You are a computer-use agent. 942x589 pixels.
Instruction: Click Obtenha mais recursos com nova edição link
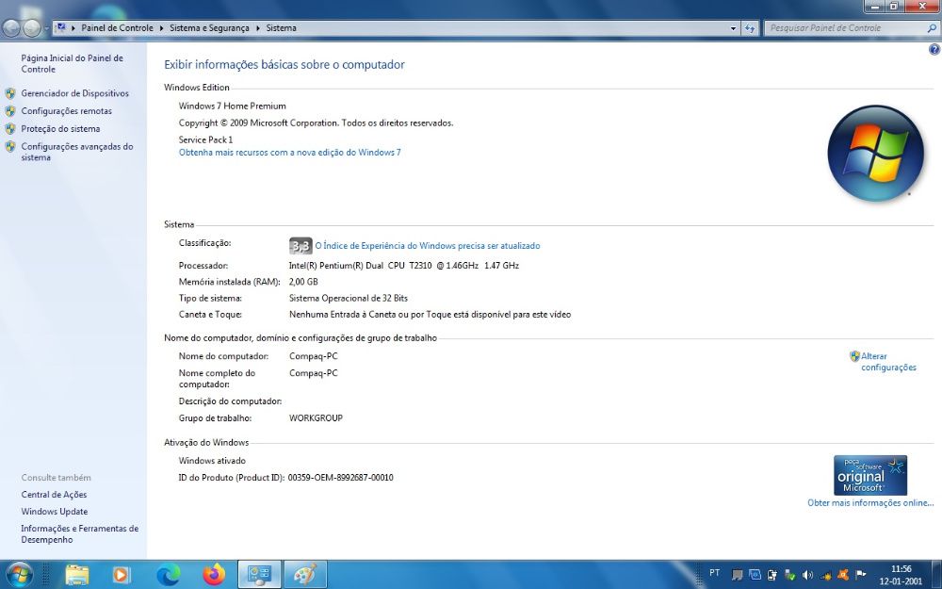[x=289, y=152]
